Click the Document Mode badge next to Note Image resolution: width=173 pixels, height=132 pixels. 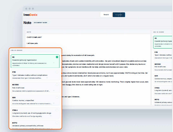pyautogui.click(x=41, y=22)
